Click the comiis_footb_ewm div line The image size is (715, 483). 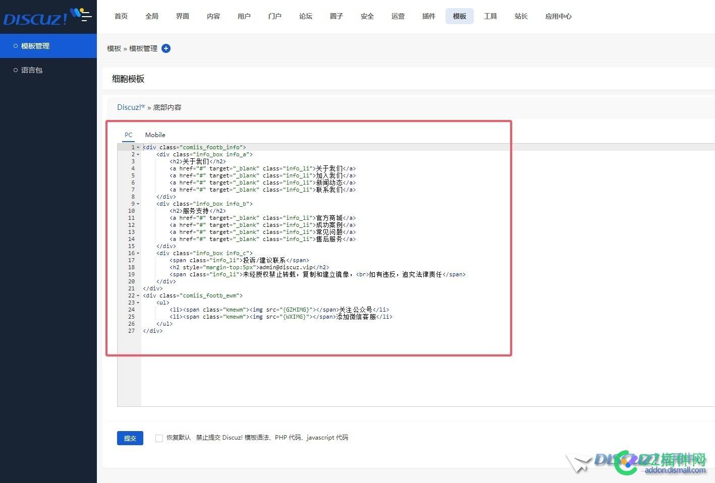pyautogui.click(x=193, y=296)
